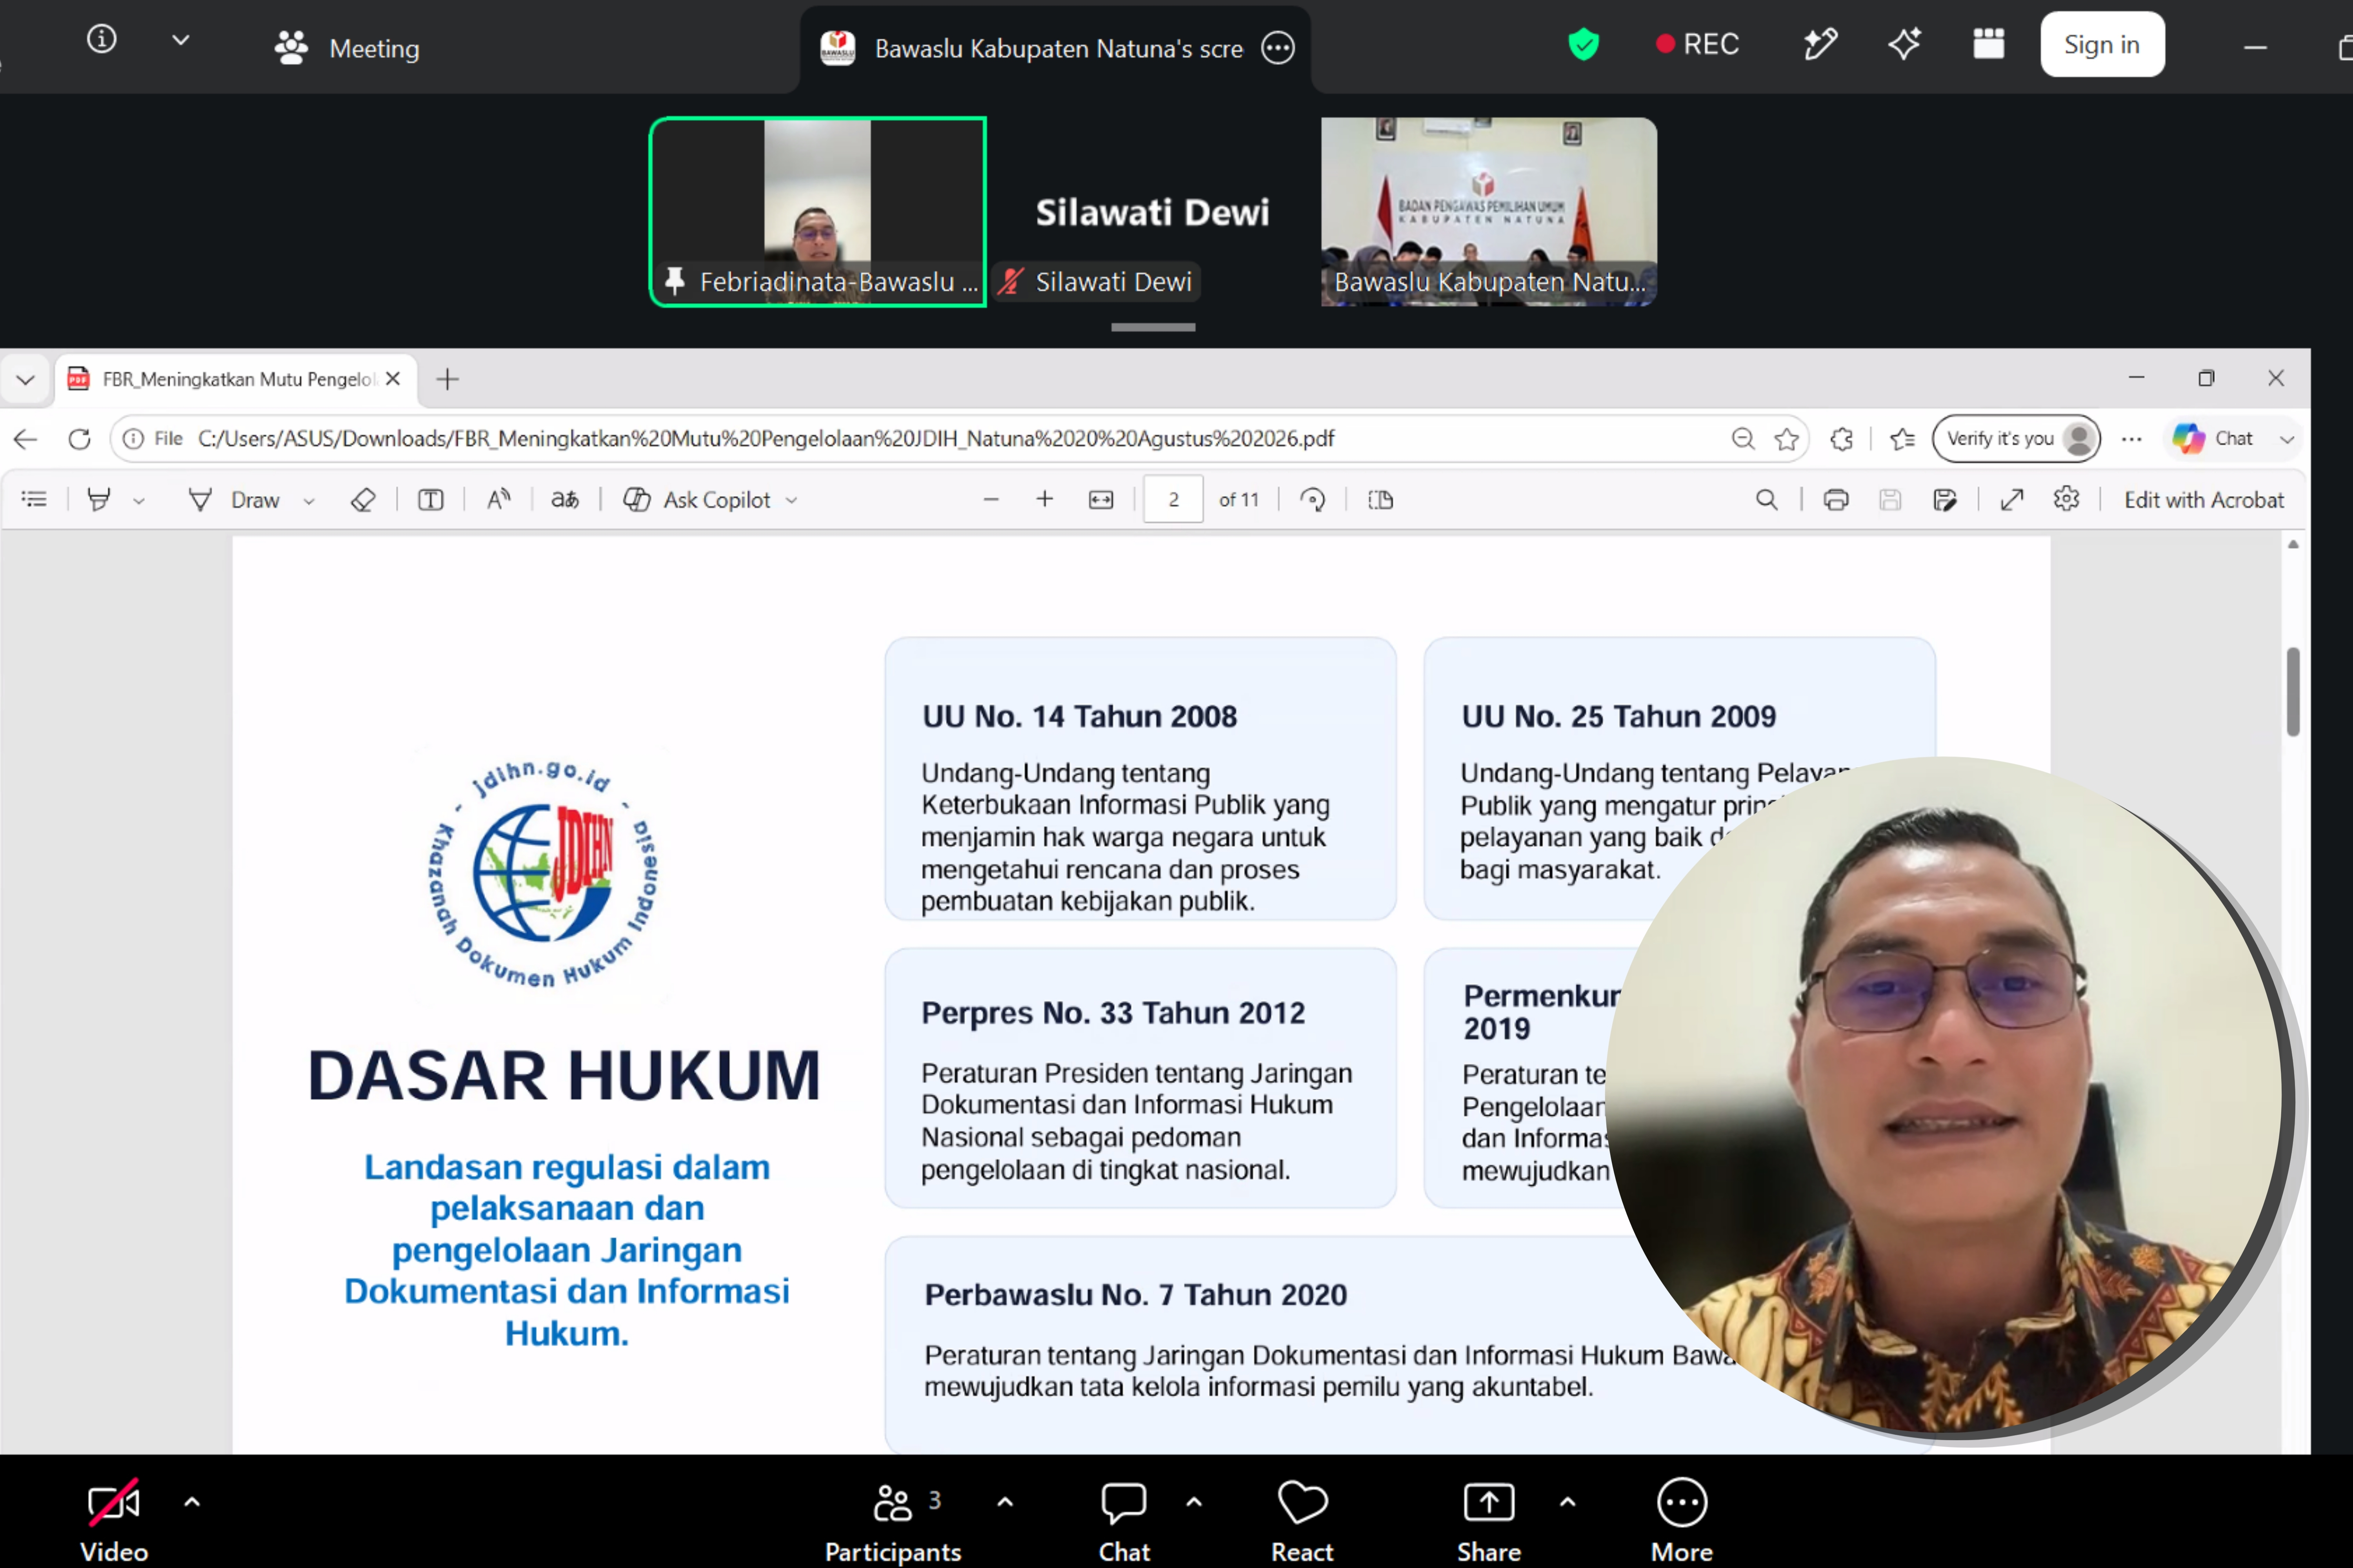Select Silawati Dewi participant tile
This screenshot has height=1568, width=2353.
[x=1153, y=212]
